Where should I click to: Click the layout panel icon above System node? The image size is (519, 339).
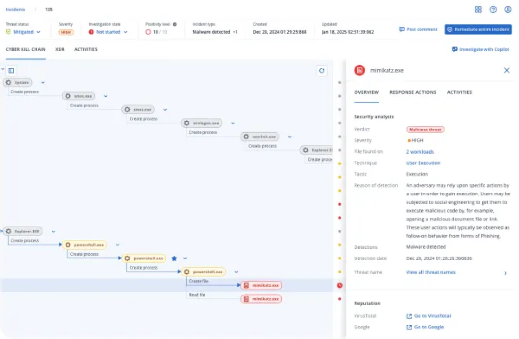tap(11, 71)
